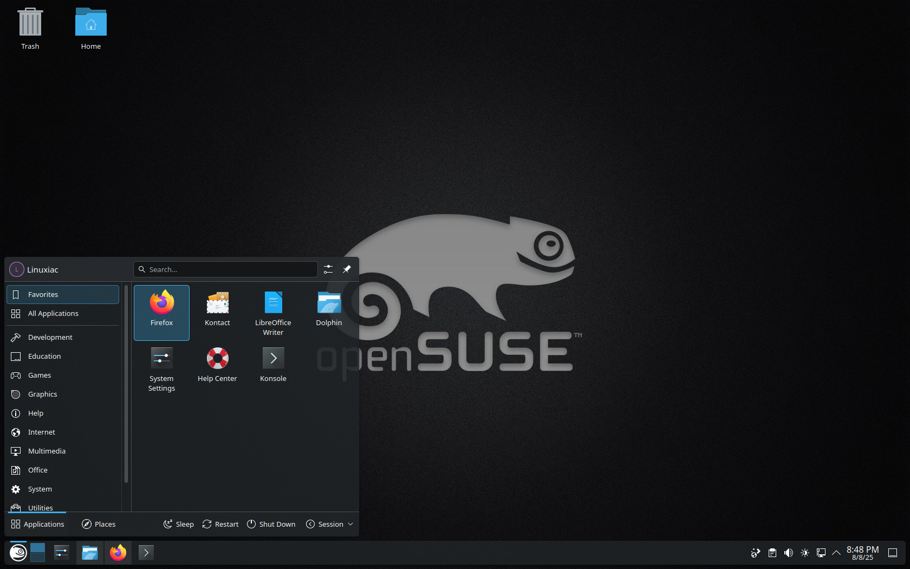910x569 pixels.
Task: Open the volume control tray icon
Action: tap(789, 553)
